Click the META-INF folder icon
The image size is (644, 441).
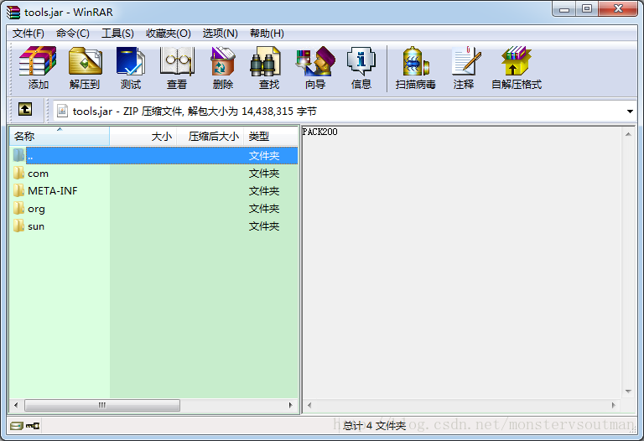tap(18, 190)
